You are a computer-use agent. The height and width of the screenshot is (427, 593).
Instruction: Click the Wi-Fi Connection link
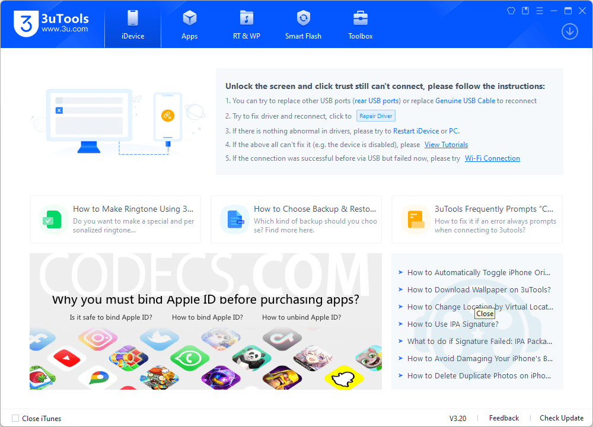tap(492, 158)
